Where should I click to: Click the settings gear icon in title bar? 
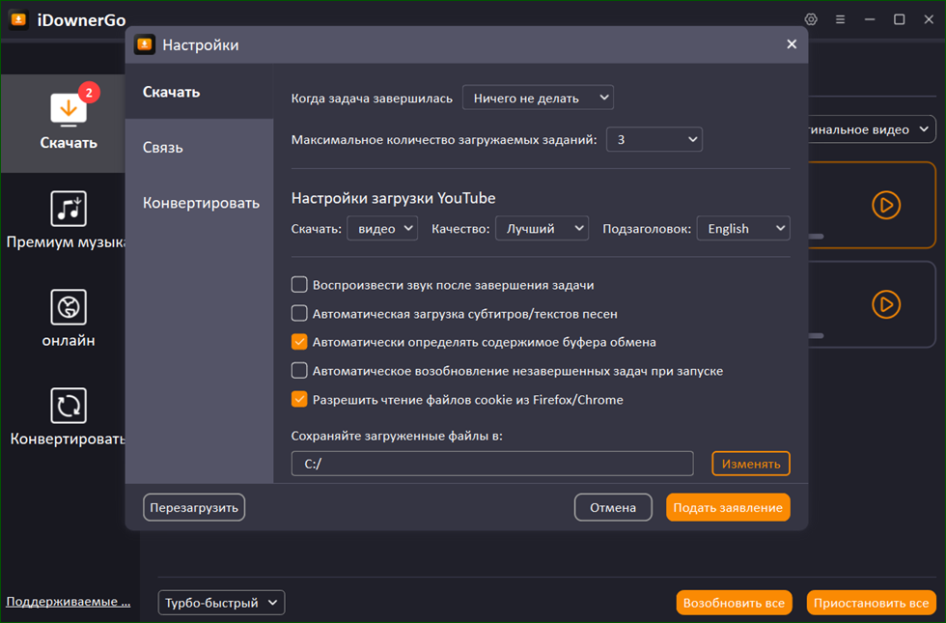pyautogui.click(x=811, y=19)
